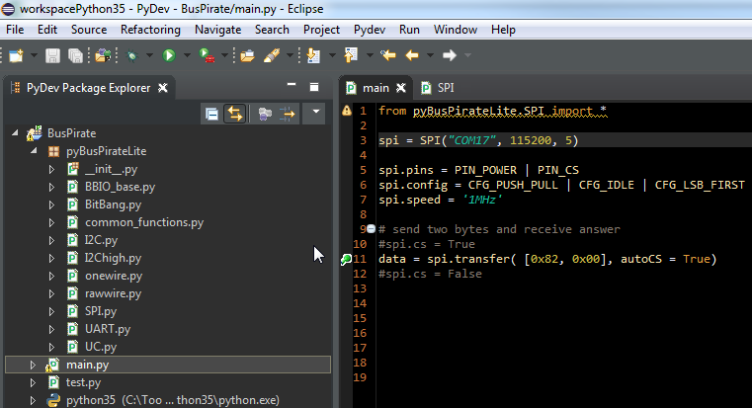Open the Pydev menu

(x=370, y=30)
